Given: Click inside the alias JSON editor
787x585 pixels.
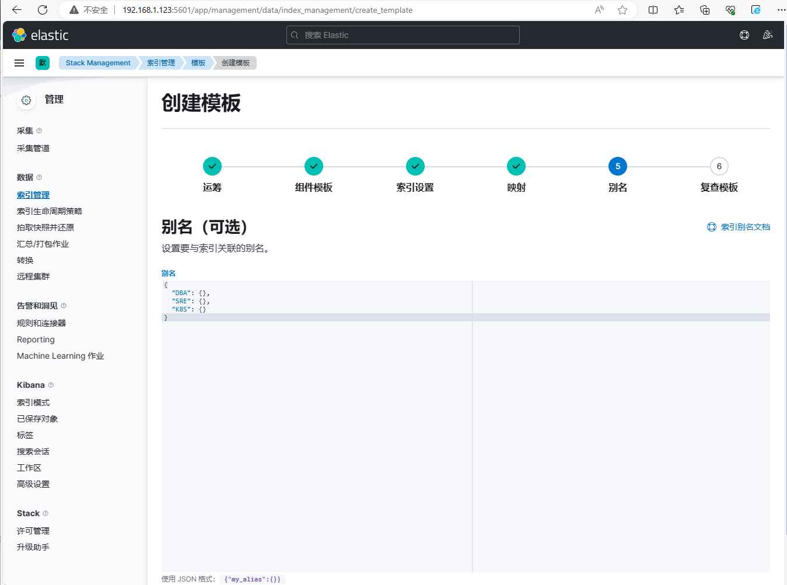Looking at the screenshot, I should tap(315, 408).
